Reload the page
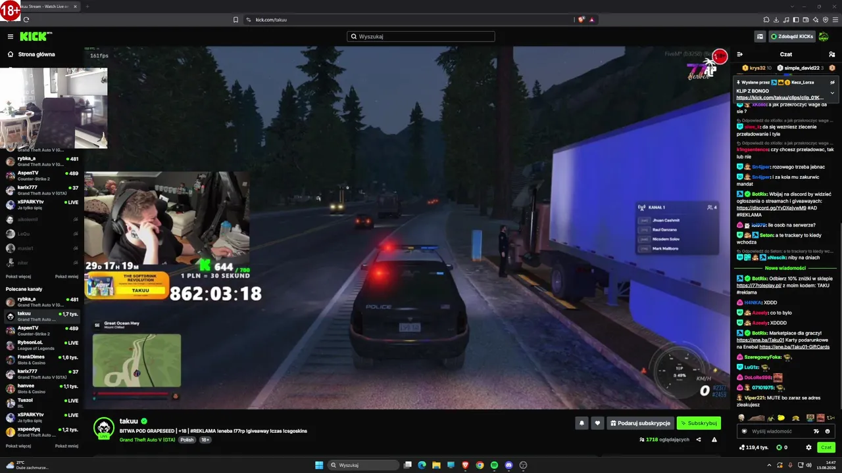Viewport: 842px width, 473px height. [x=26, y=20]
